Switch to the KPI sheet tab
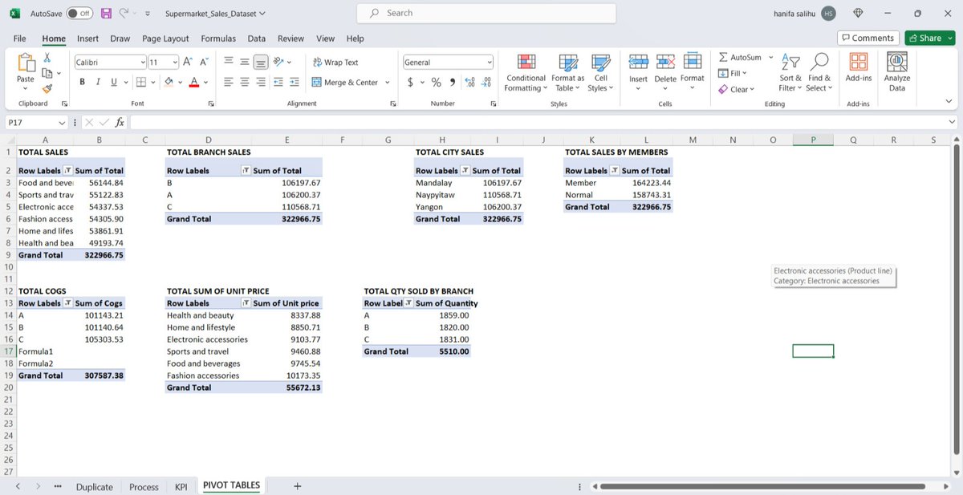This screenshot has width=963, height=495. [x=181, y=486]
